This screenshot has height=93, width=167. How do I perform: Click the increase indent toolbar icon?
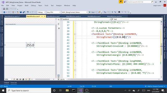[115, 12]
